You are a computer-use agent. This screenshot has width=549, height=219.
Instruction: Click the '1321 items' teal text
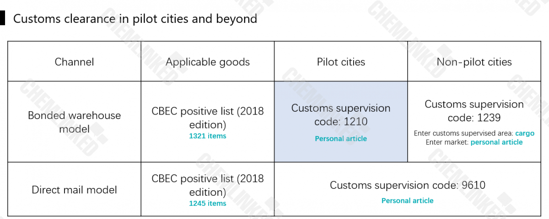(208, 136)
